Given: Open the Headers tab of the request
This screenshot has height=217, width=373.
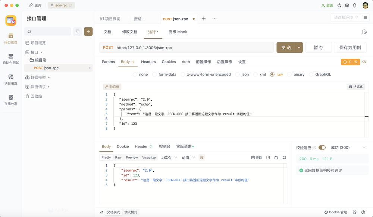Looking at the screenshot, I should 148,62.
